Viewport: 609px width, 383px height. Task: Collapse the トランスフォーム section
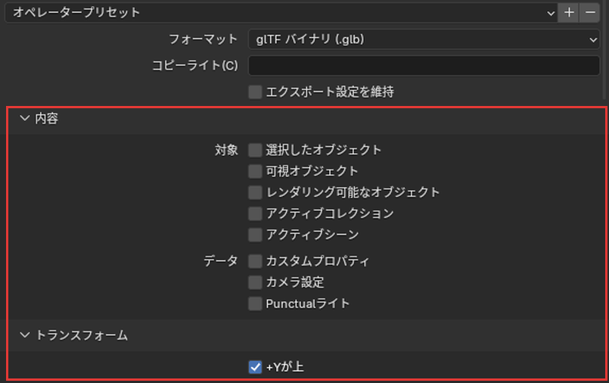(x=24, y=335)
